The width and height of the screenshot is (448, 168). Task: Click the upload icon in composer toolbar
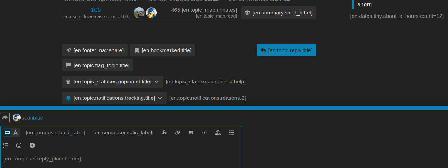pyautogui.click(x=218, y=133)
